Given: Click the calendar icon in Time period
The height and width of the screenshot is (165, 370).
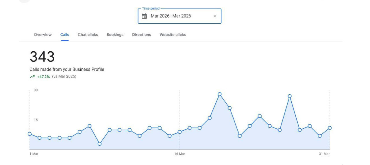Looking at the screenshot, I should click(144, 16).
